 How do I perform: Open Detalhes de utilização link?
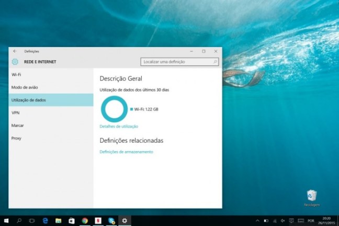tap(119, 127)
